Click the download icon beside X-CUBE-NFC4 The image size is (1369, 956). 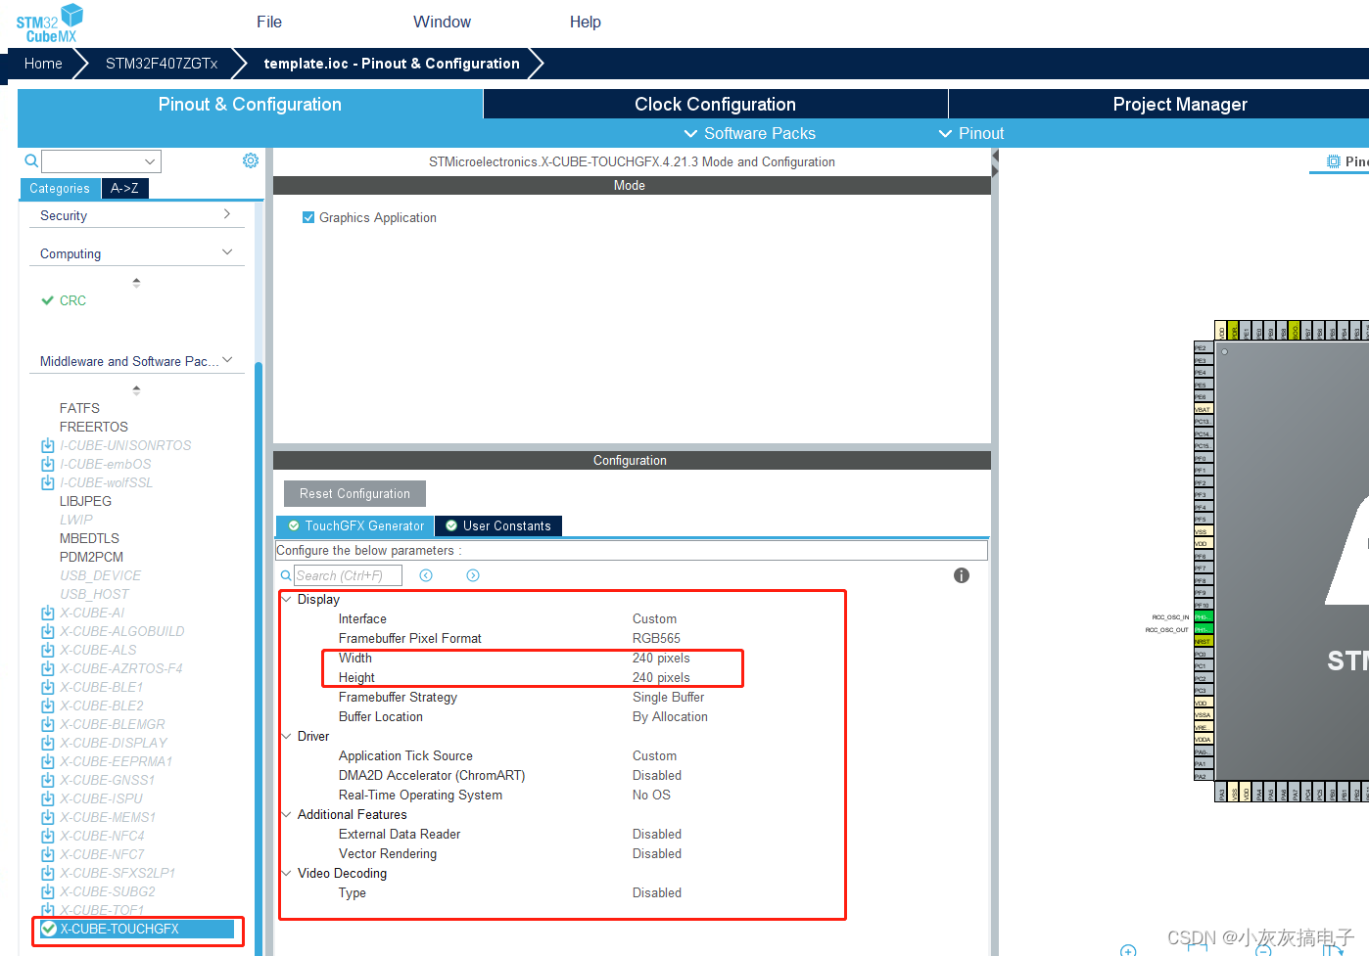[47, 836]
